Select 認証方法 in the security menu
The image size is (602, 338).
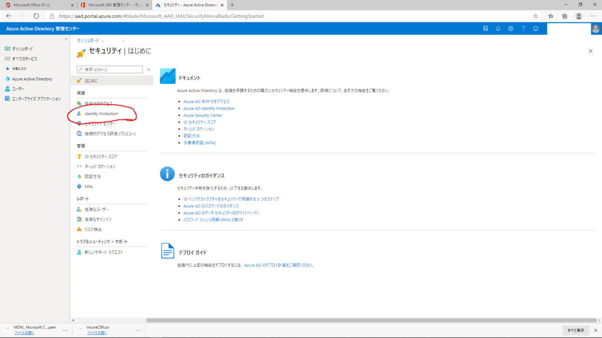[x=93, y=176]
